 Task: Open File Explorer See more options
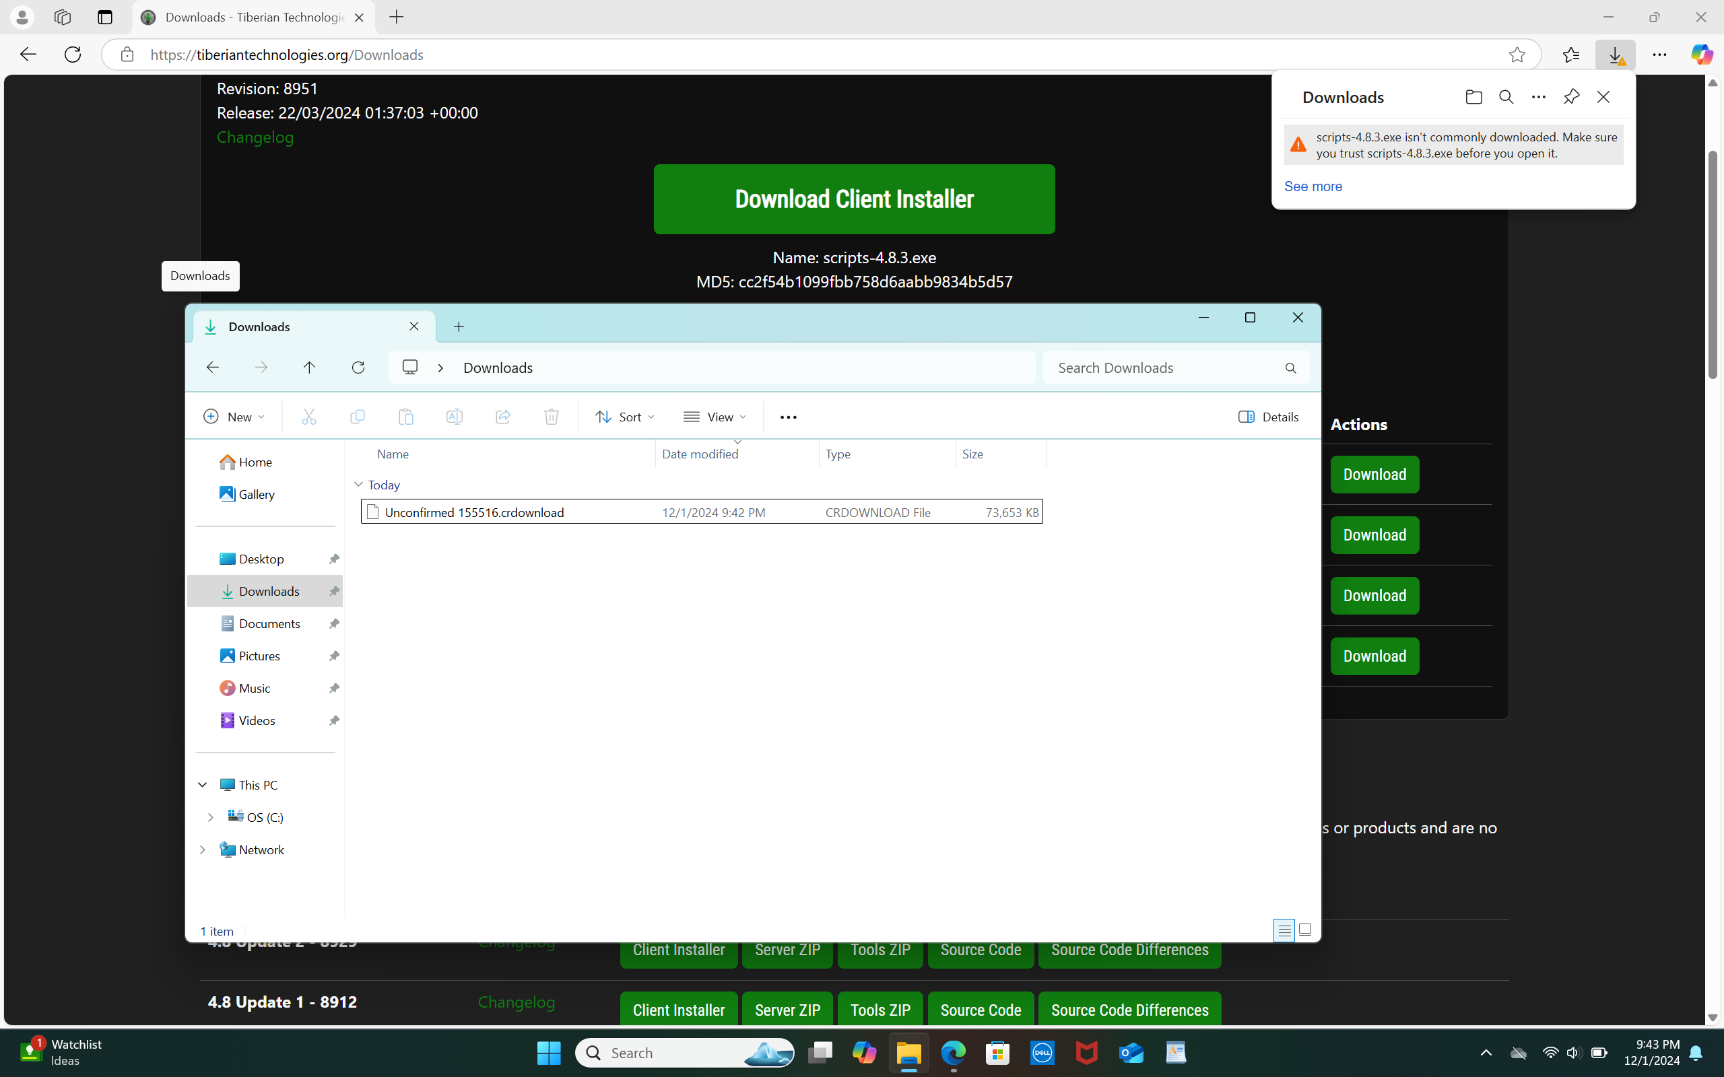coord(788,417)
